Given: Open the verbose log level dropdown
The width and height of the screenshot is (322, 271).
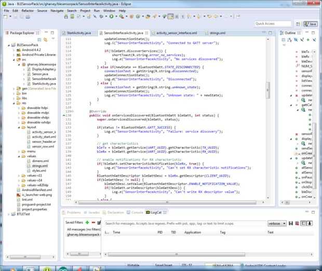Looking at the screenshot, I should pos(277,223).
